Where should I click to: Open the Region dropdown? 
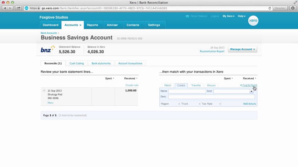(170, 104)
